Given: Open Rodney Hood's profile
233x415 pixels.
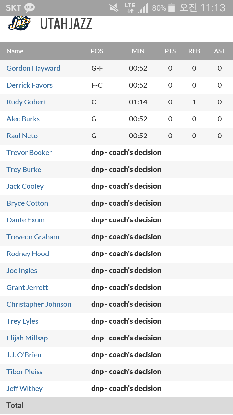Looking at the screenshot, I should click(x=28, y=254).
